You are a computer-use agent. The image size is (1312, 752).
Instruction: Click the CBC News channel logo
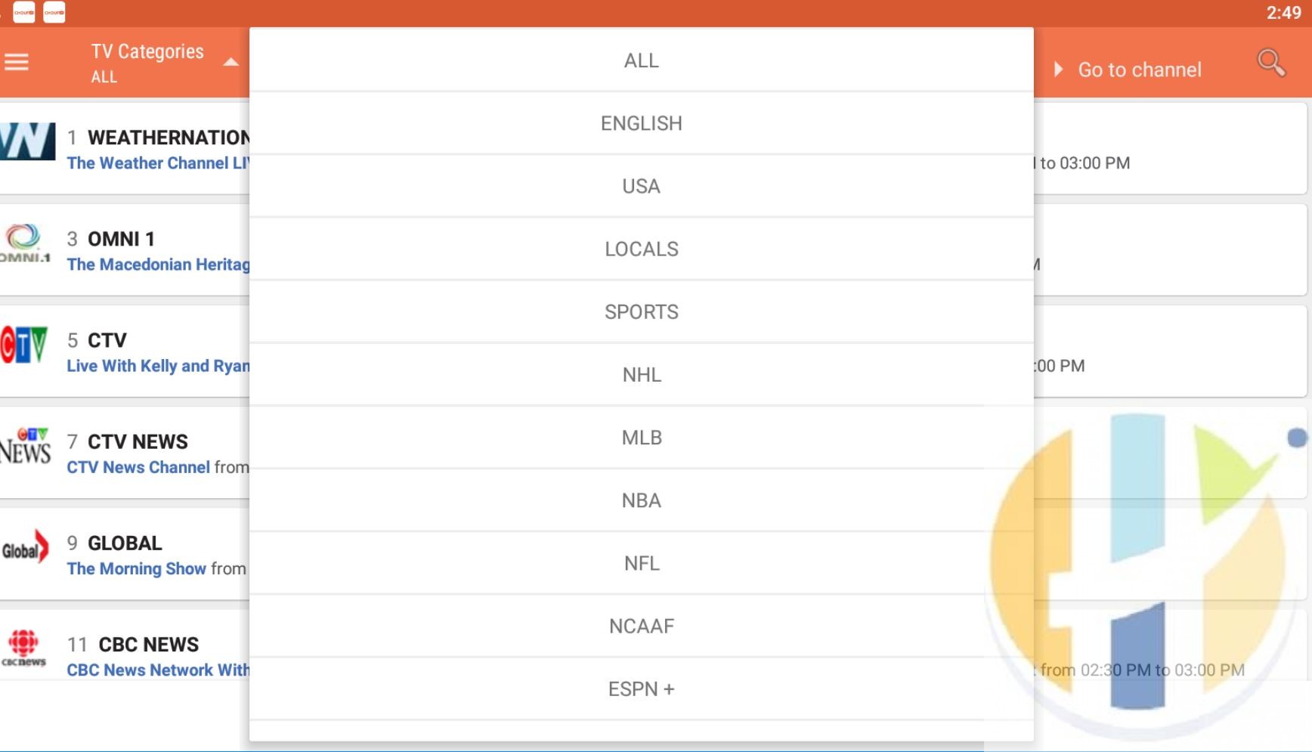(24, 648)
